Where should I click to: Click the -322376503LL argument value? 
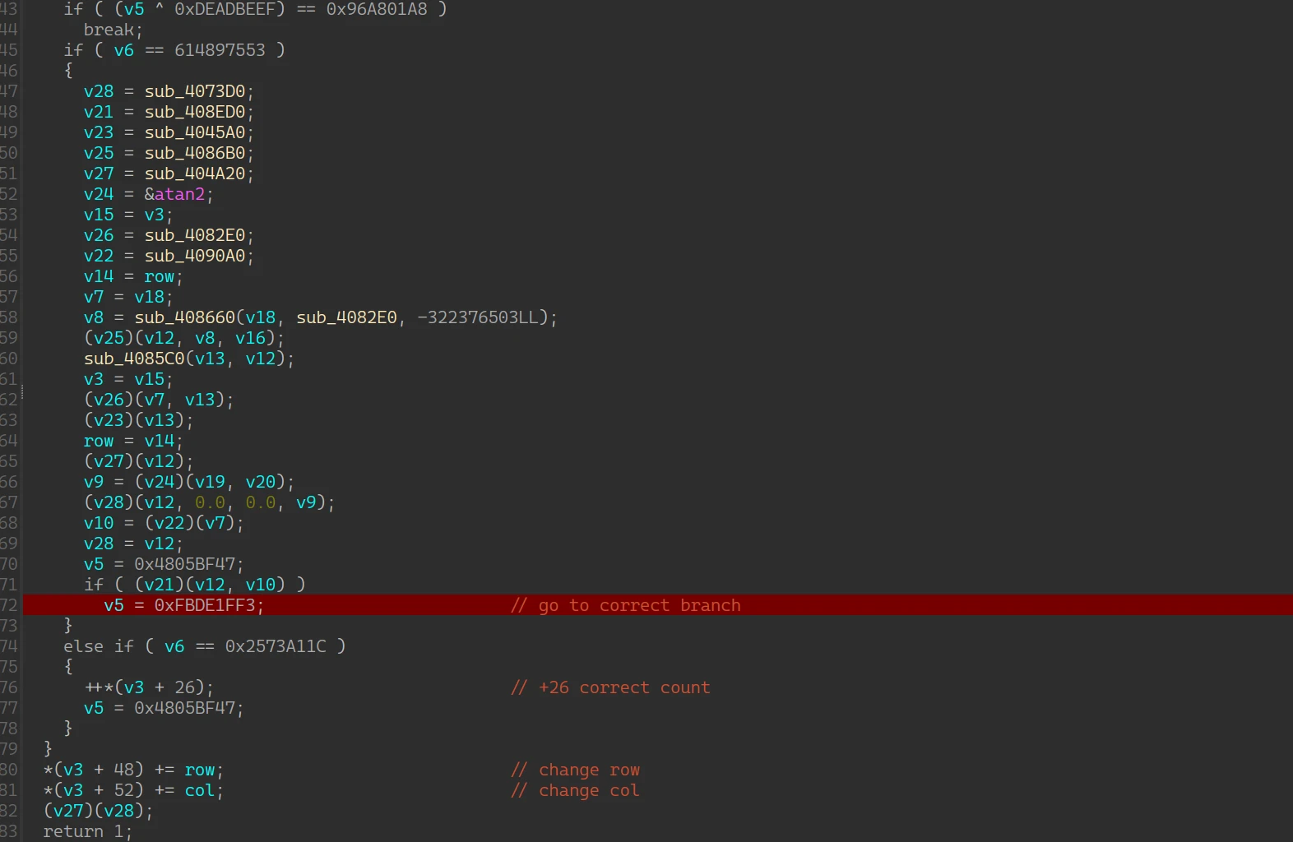[x=482, y=317]
